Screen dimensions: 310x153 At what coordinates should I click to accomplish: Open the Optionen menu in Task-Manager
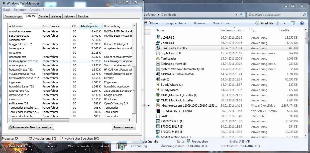20,10
